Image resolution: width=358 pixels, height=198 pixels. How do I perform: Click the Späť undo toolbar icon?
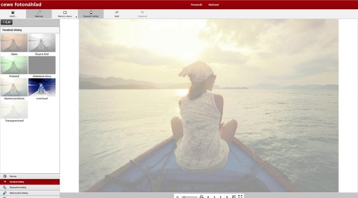point(117,12)
